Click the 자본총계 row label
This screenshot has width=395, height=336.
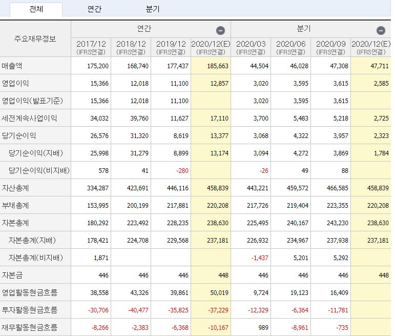tap(15, 223)
